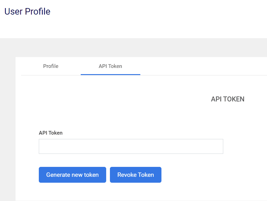Image resolution: width=267 pixels, height=201 pixels.
Task: Click the Generate new token button
Action: pyautogui.click(x=72, y=175)
